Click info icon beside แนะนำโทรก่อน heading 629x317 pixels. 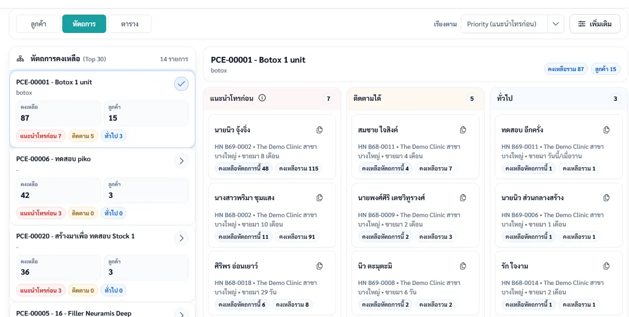(x=262, y=98)
